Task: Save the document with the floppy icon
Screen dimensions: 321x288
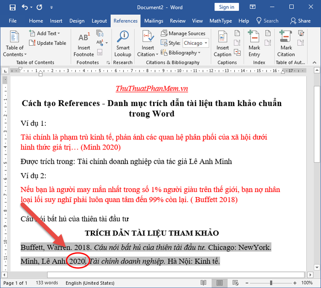Action: [x=12, y=8]
